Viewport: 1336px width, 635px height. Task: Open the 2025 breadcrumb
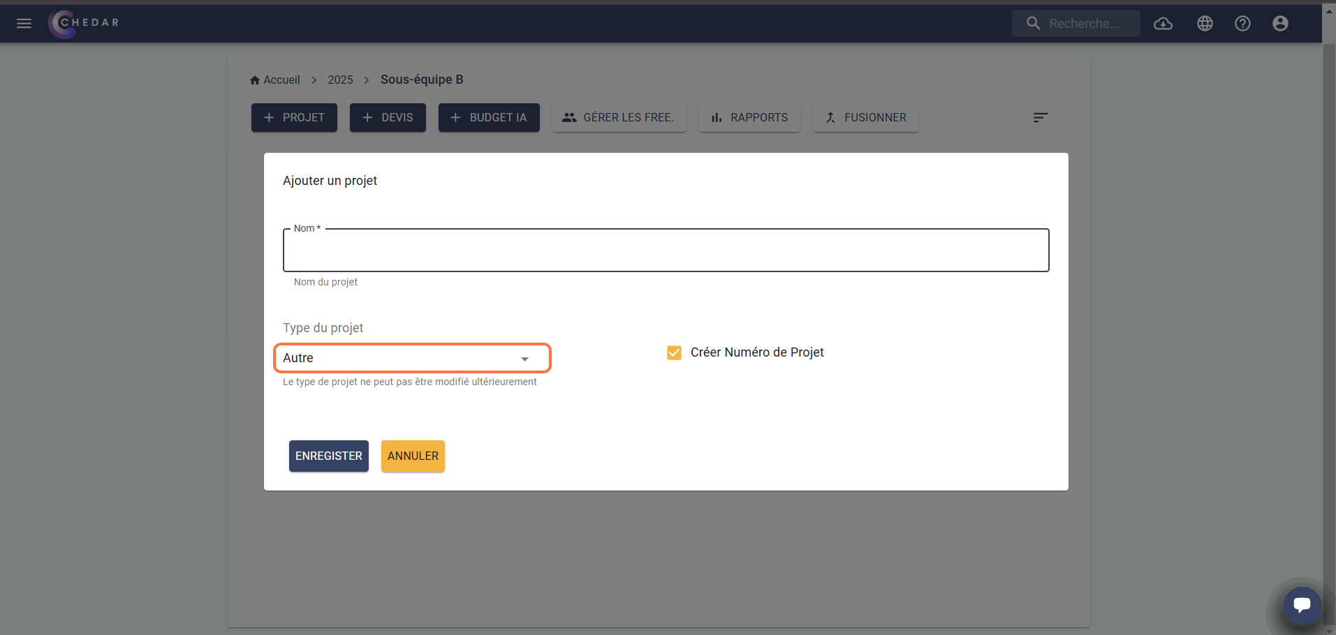point(340,80)
